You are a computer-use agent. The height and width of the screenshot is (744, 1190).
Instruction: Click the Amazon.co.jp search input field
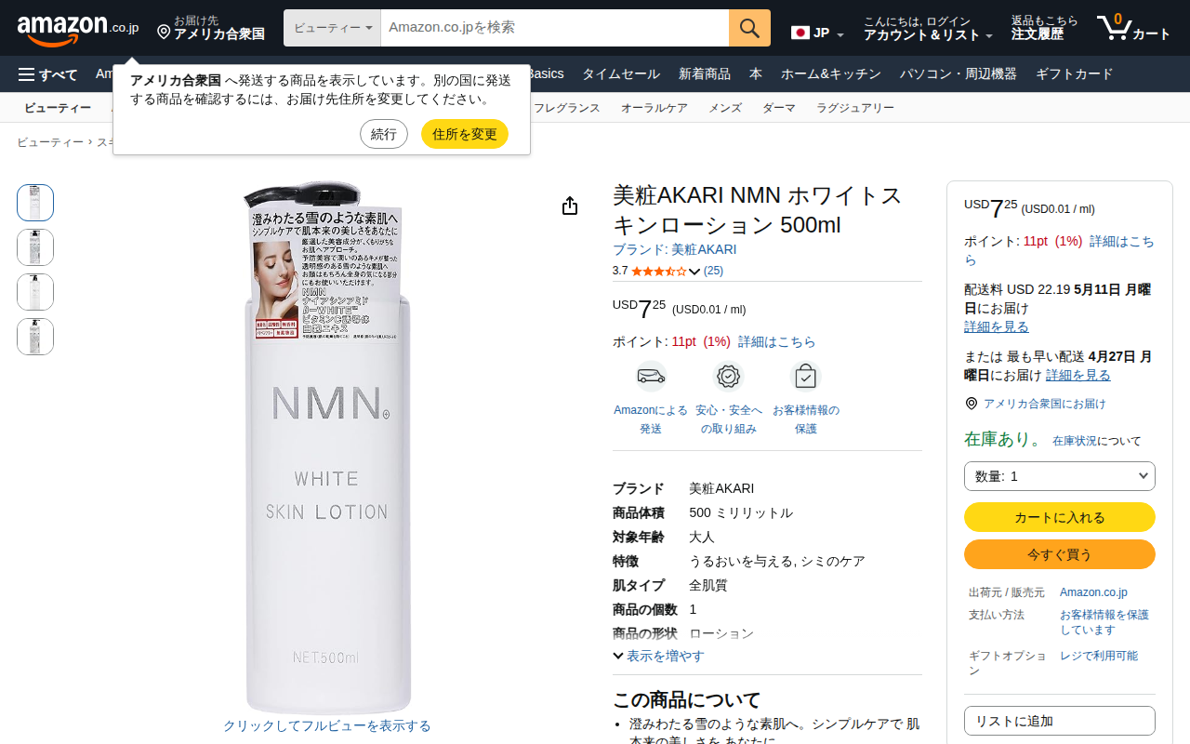555,28
